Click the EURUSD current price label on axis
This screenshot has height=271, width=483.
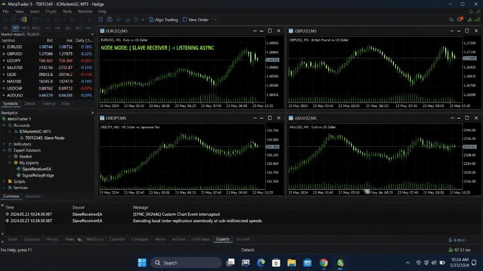(x=273, y=60)
